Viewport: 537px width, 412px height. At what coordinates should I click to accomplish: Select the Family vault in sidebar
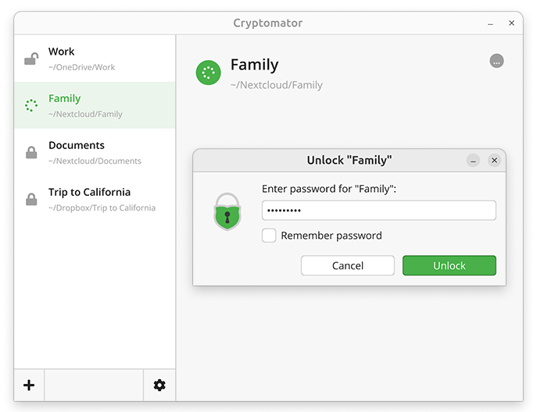tap(94, 105)
